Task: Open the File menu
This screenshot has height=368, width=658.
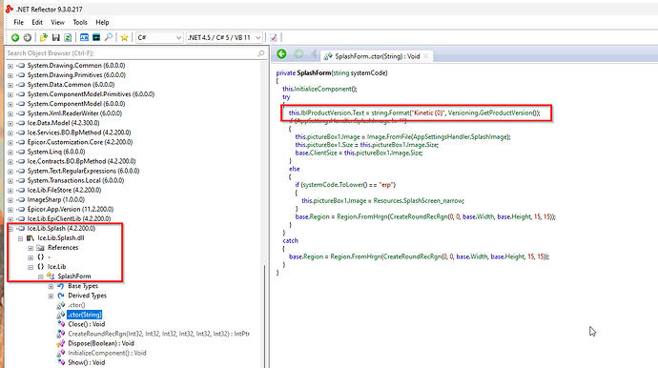Action: click(x=18, y=22)
